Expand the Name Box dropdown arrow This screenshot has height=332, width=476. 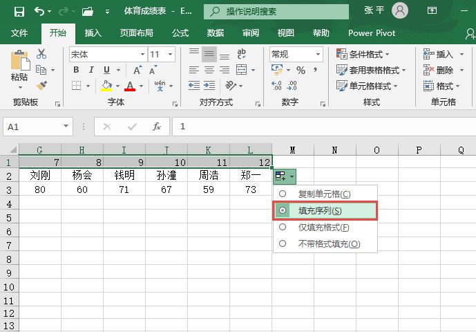[x=66, y=127]
